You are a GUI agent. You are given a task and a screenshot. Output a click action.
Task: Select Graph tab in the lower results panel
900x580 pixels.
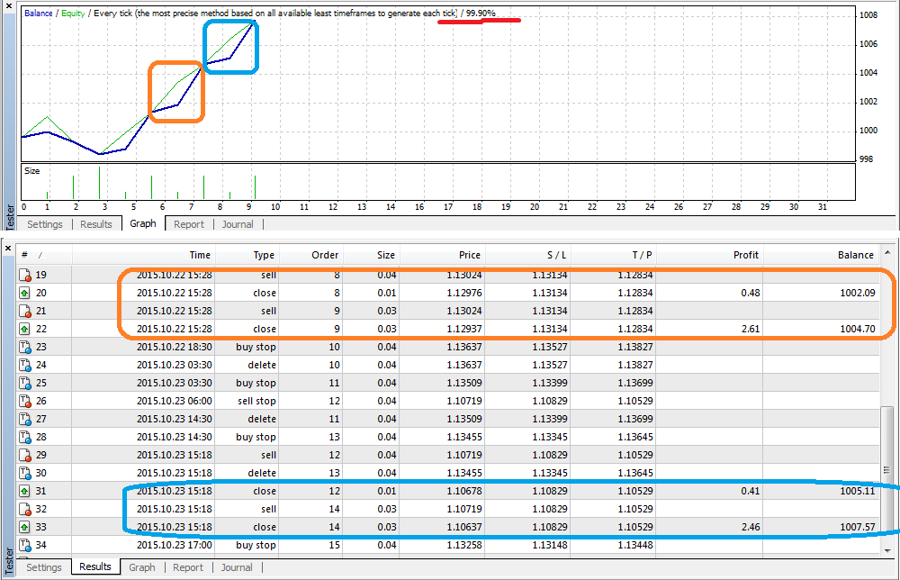pyautogui.click(x=141, y=567)
